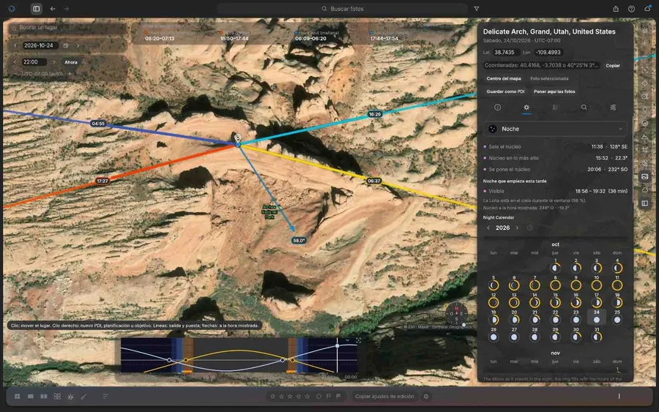Select the four-tile survey view icon
The image size is (659, 412).
pos(57,396)
